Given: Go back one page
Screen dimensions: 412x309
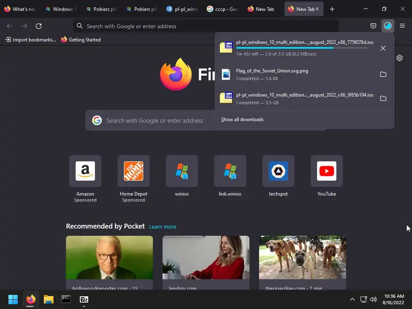Looking at the screenshot, I should coord(10,26).
